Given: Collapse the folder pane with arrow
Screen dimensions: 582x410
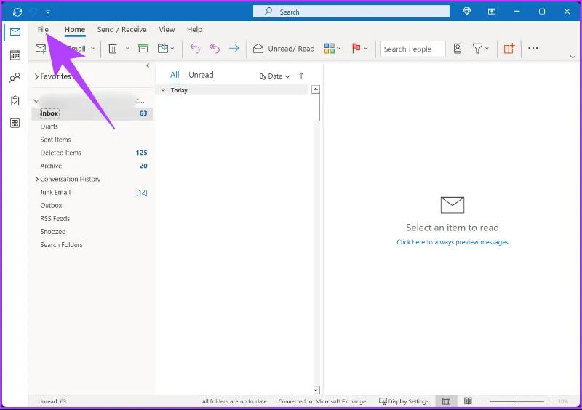Looking at the screenshot, I should 148,65.
